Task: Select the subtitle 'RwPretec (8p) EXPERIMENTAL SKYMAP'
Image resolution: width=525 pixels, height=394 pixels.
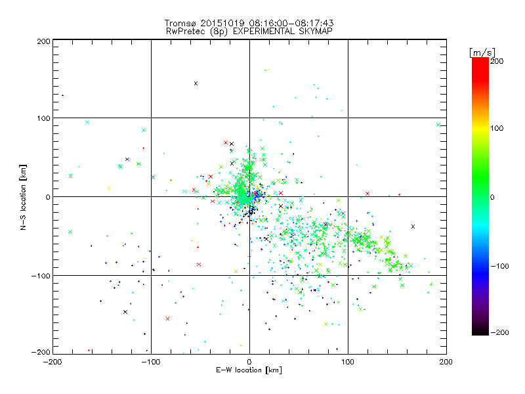Action: pyautogui.click(x=249, y=31)
